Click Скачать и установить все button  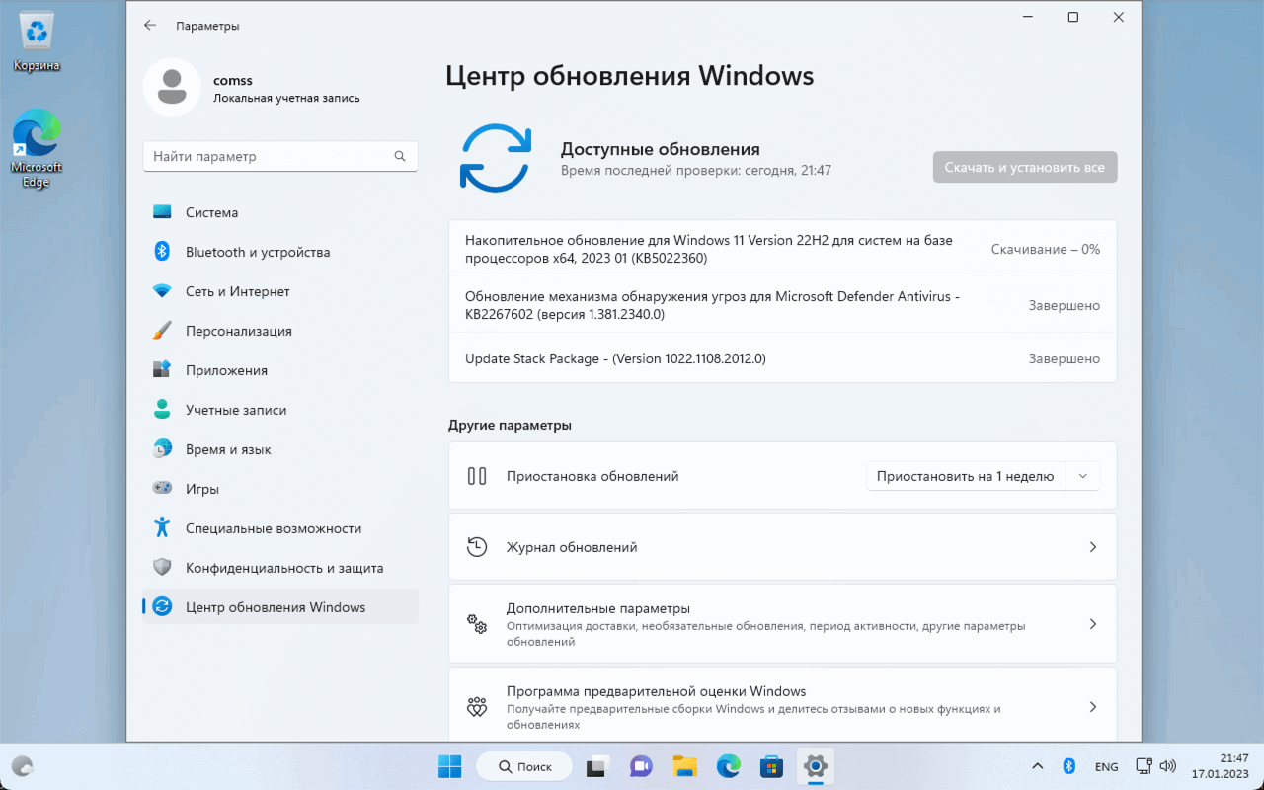[1025, 168]
